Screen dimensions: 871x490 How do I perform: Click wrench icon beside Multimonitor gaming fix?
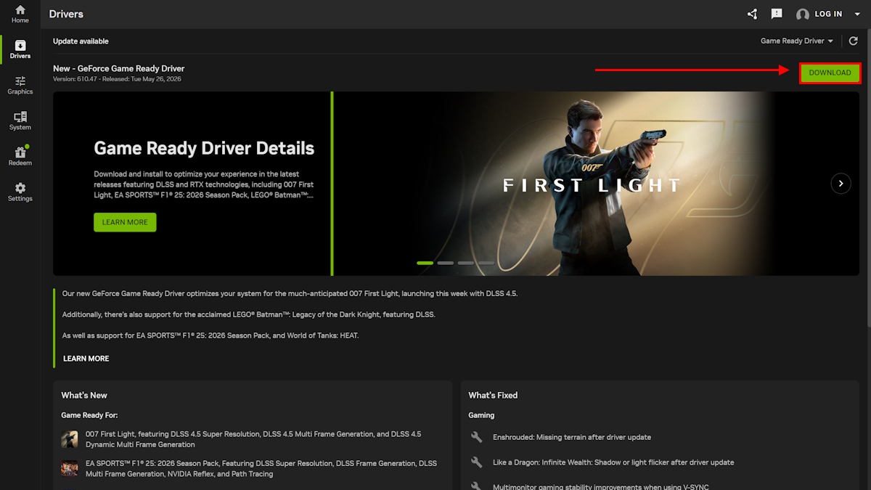click(x=477, y=486)
